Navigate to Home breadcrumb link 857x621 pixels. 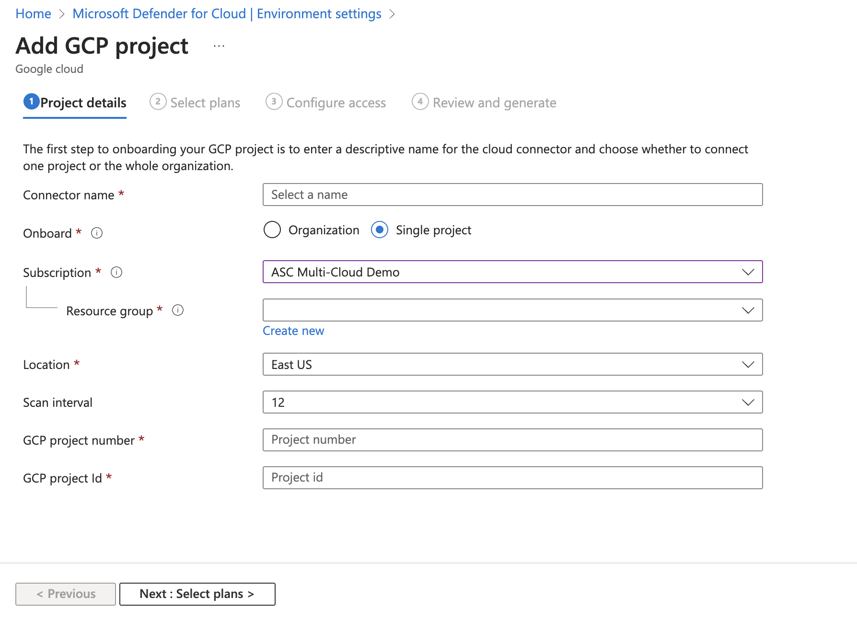click(x=33, y=14)
